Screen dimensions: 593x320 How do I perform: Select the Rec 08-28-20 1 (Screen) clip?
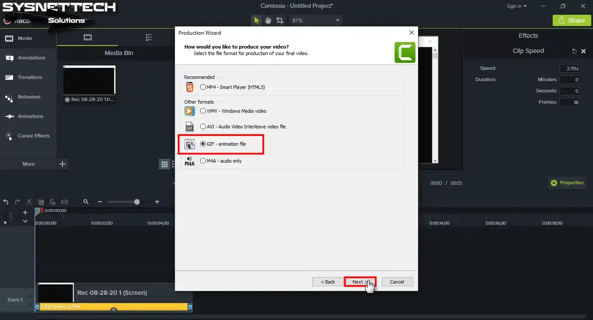point(114,293)
